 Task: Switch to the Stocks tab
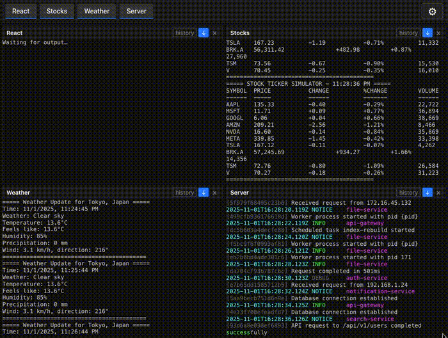(x=57, y=12)
